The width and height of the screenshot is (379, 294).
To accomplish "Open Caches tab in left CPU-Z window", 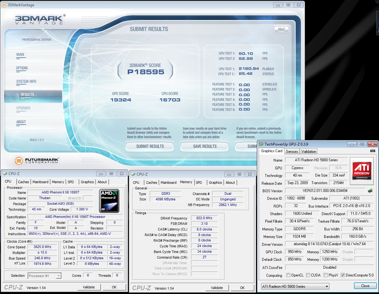I will click(23, 182).
